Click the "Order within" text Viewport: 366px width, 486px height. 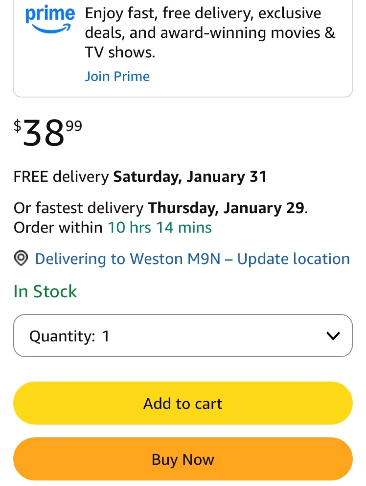pyautogui.click(x=58, y=227)
